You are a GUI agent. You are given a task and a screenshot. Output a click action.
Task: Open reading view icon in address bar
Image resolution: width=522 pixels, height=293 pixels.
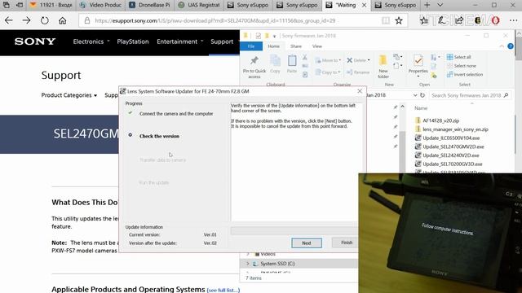click(x=386, y=20)
